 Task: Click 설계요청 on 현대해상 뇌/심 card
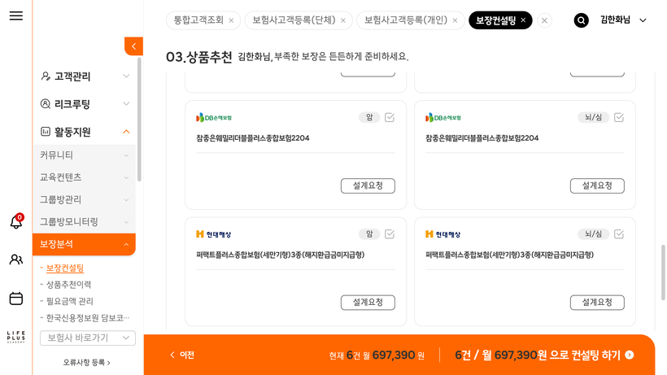click(597, 303)
